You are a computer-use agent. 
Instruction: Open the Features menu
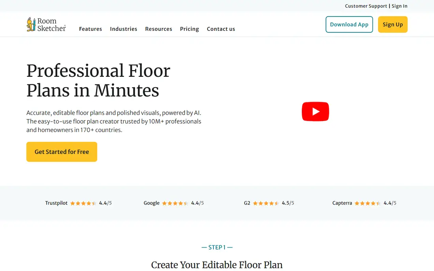coord(90,29)
